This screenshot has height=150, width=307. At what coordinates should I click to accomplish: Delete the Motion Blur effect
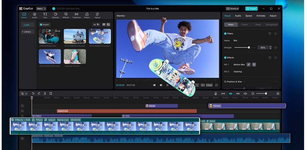point(254,64)
